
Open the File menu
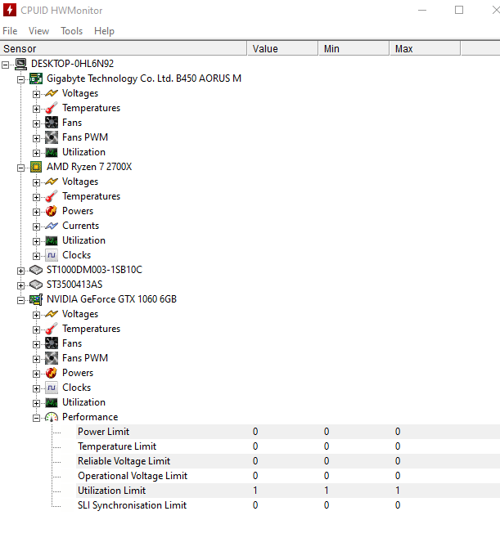tap(10, 31)
